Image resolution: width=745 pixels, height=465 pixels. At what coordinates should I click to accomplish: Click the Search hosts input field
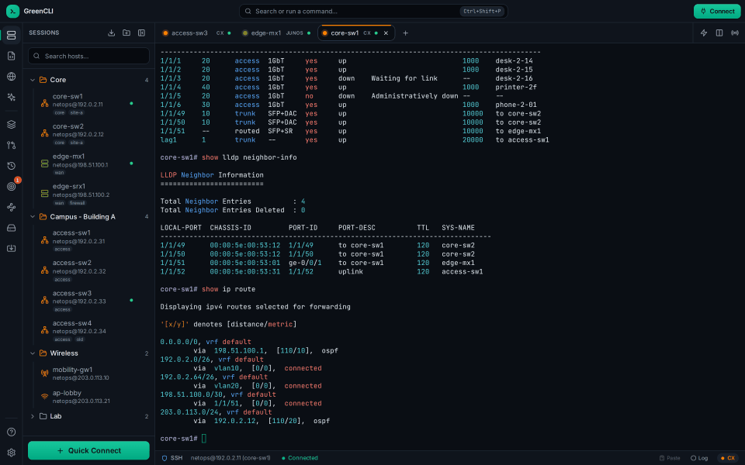pyautogui.click(x=88, y=56)
